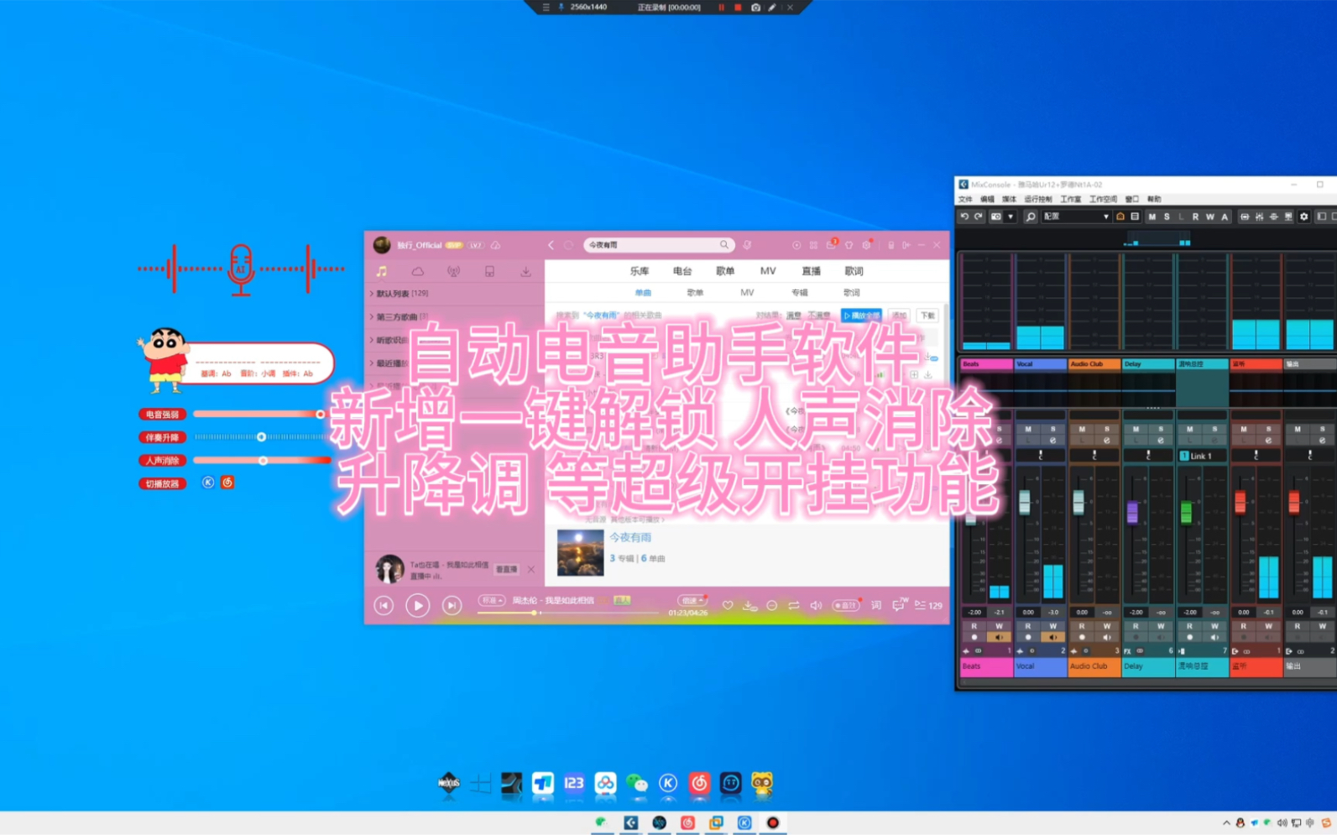Open the 文件 menu in MixConsole
This screenshot has height=835, width=1337.
click(x=965, y=200)
